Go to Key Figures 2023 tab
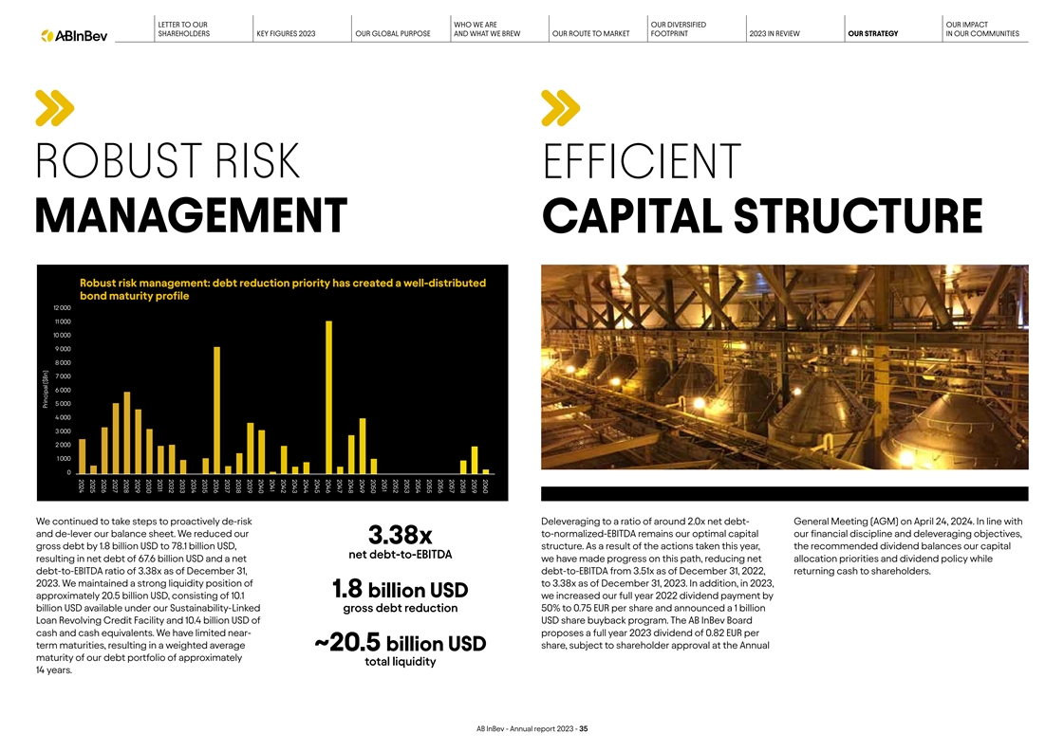Image resolution: width=1064 pixels, height=752 pixels. pyautogui.click(x=286, y=34)
